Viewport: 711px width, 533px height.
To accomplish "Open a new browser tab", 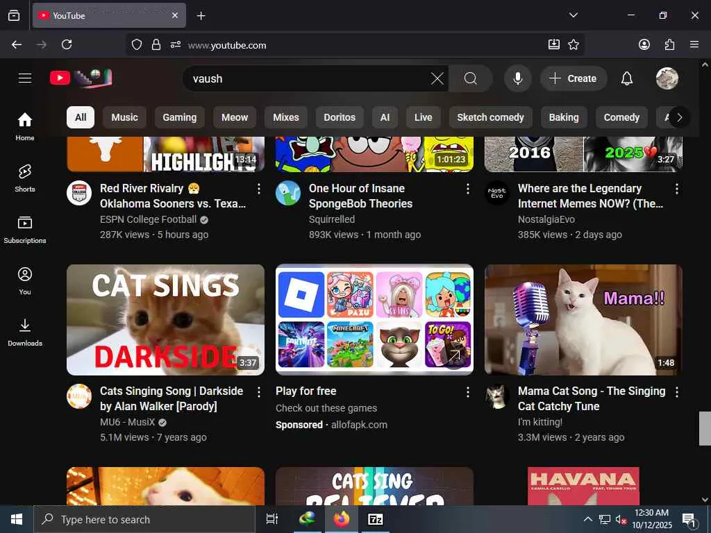I will (x=201, y=15).
